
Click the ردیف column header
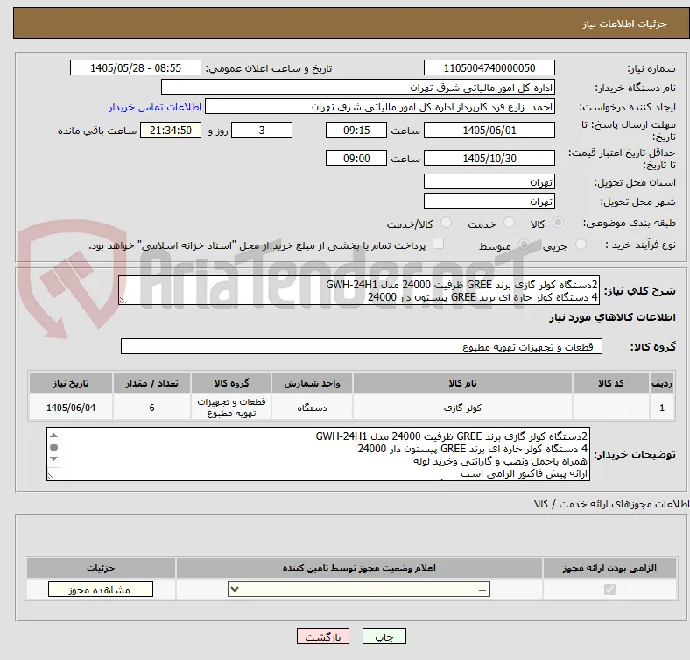tap(662, 383)
